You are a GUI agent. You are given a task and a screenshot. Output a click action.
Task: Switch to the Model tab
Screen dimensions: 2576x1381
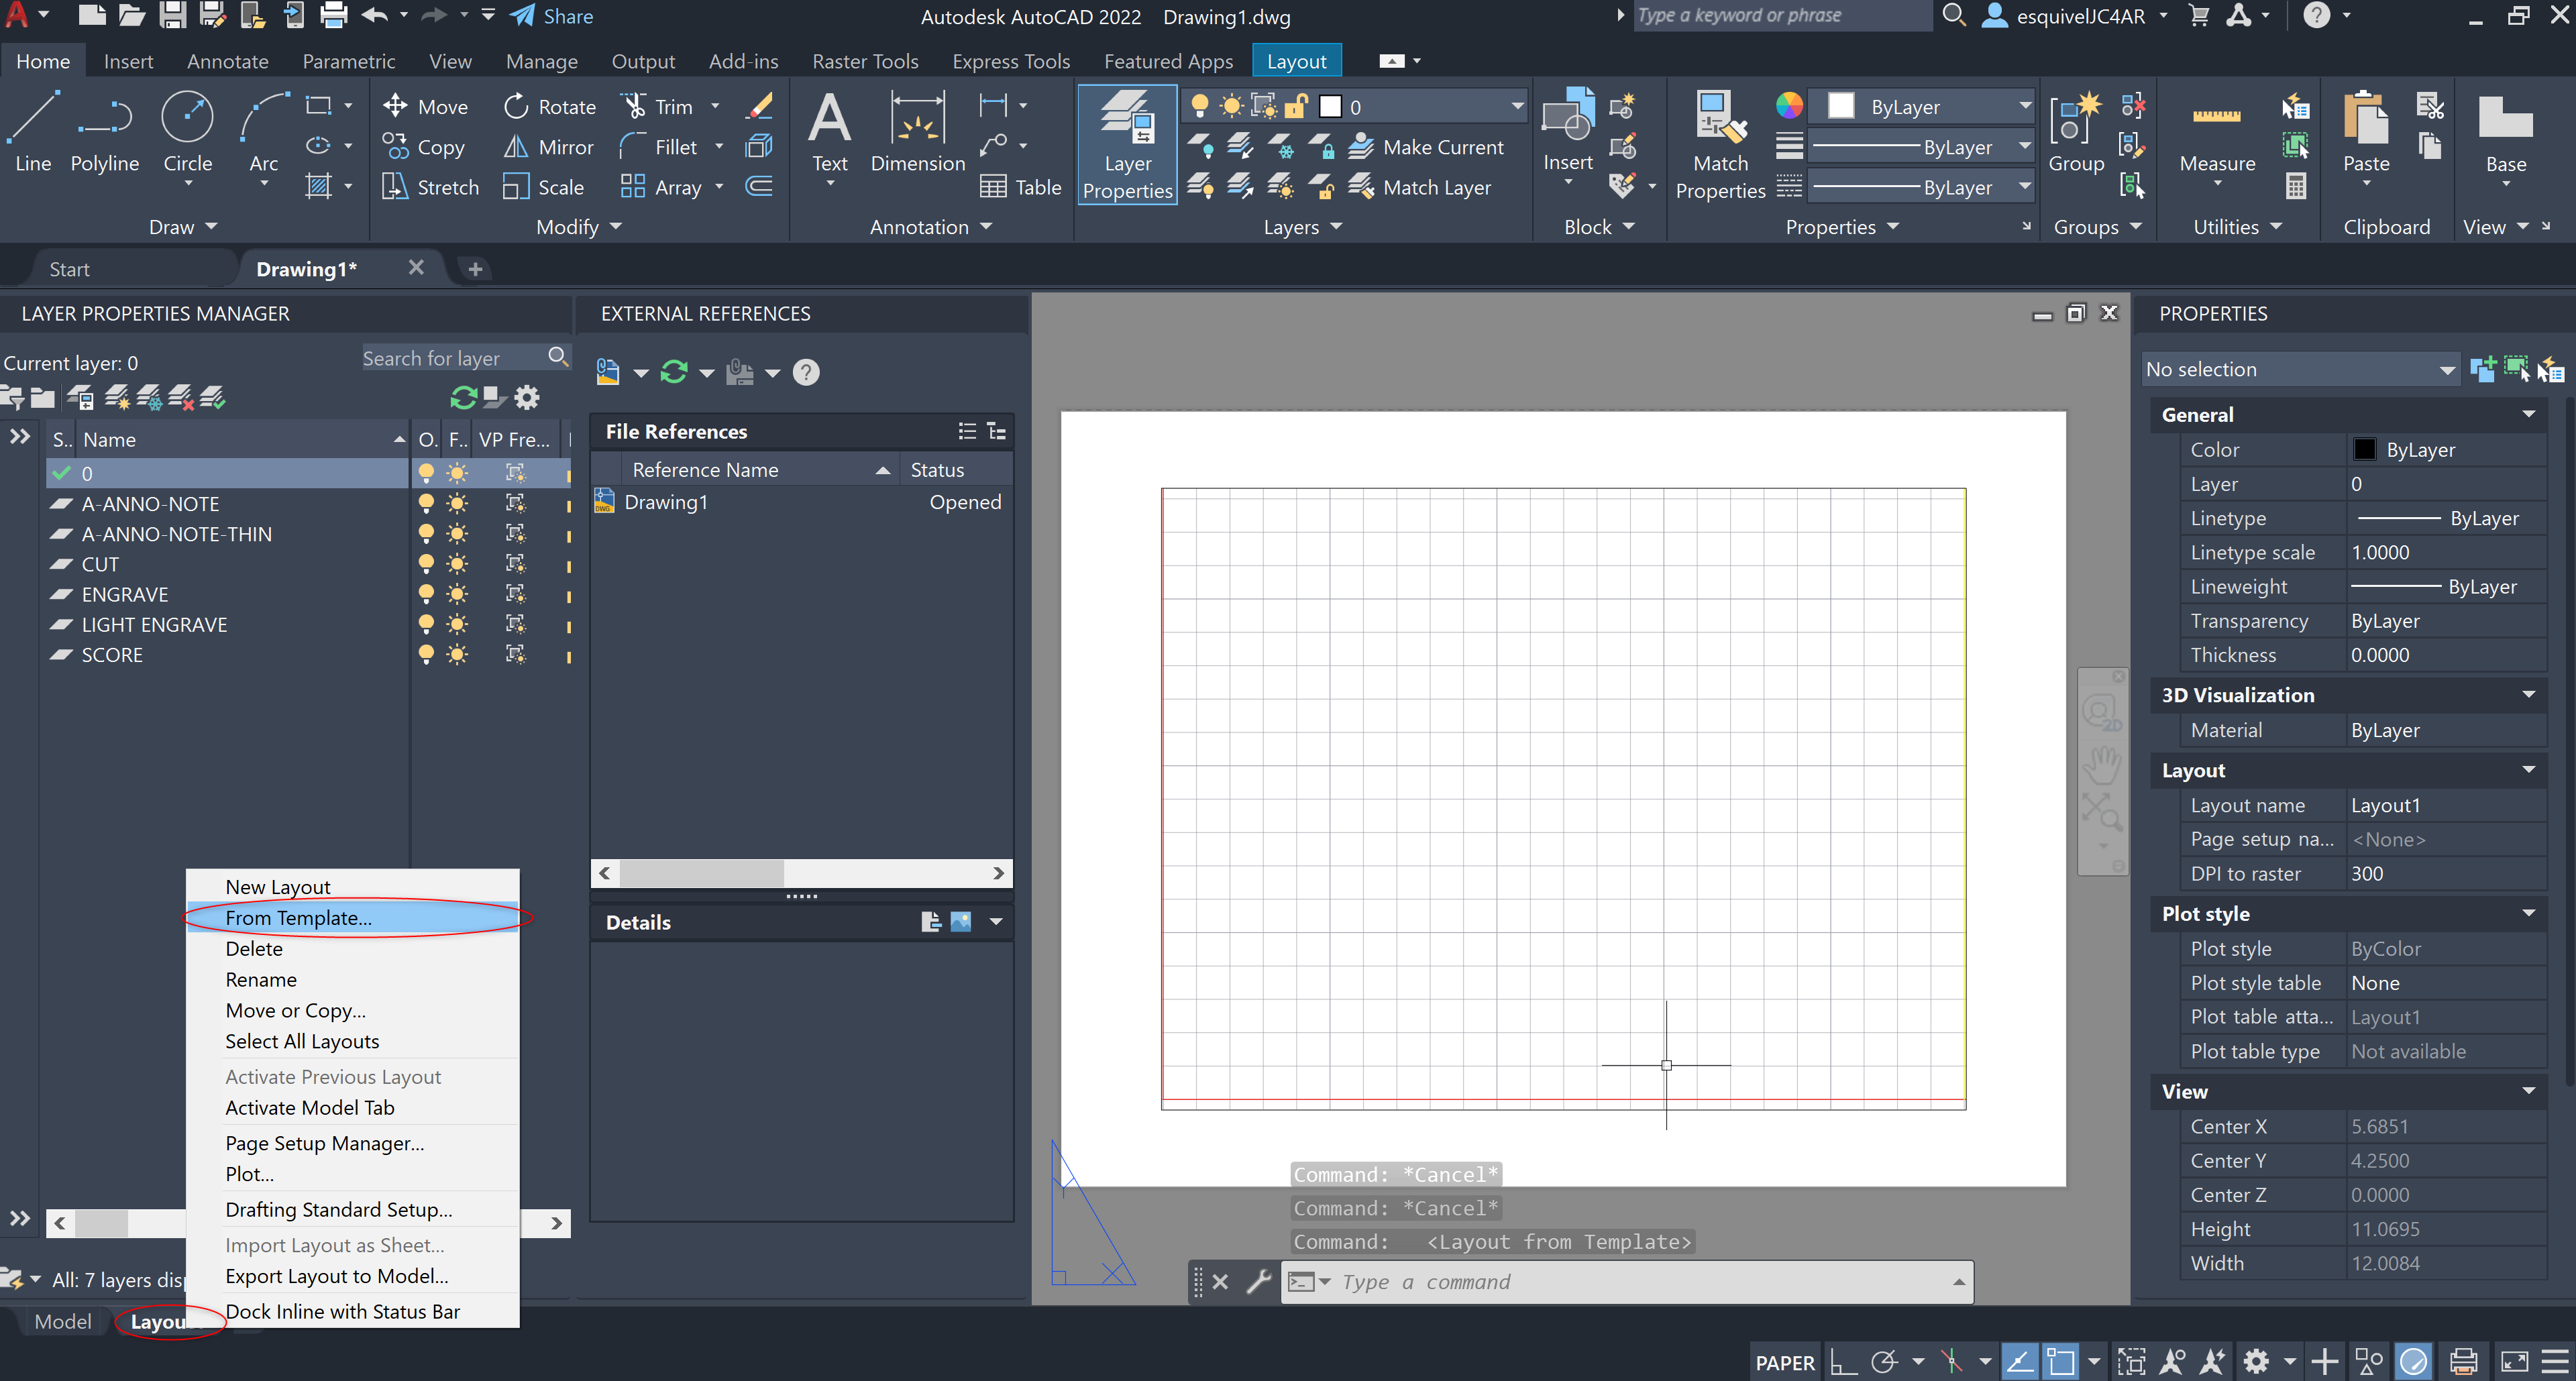62,1321
